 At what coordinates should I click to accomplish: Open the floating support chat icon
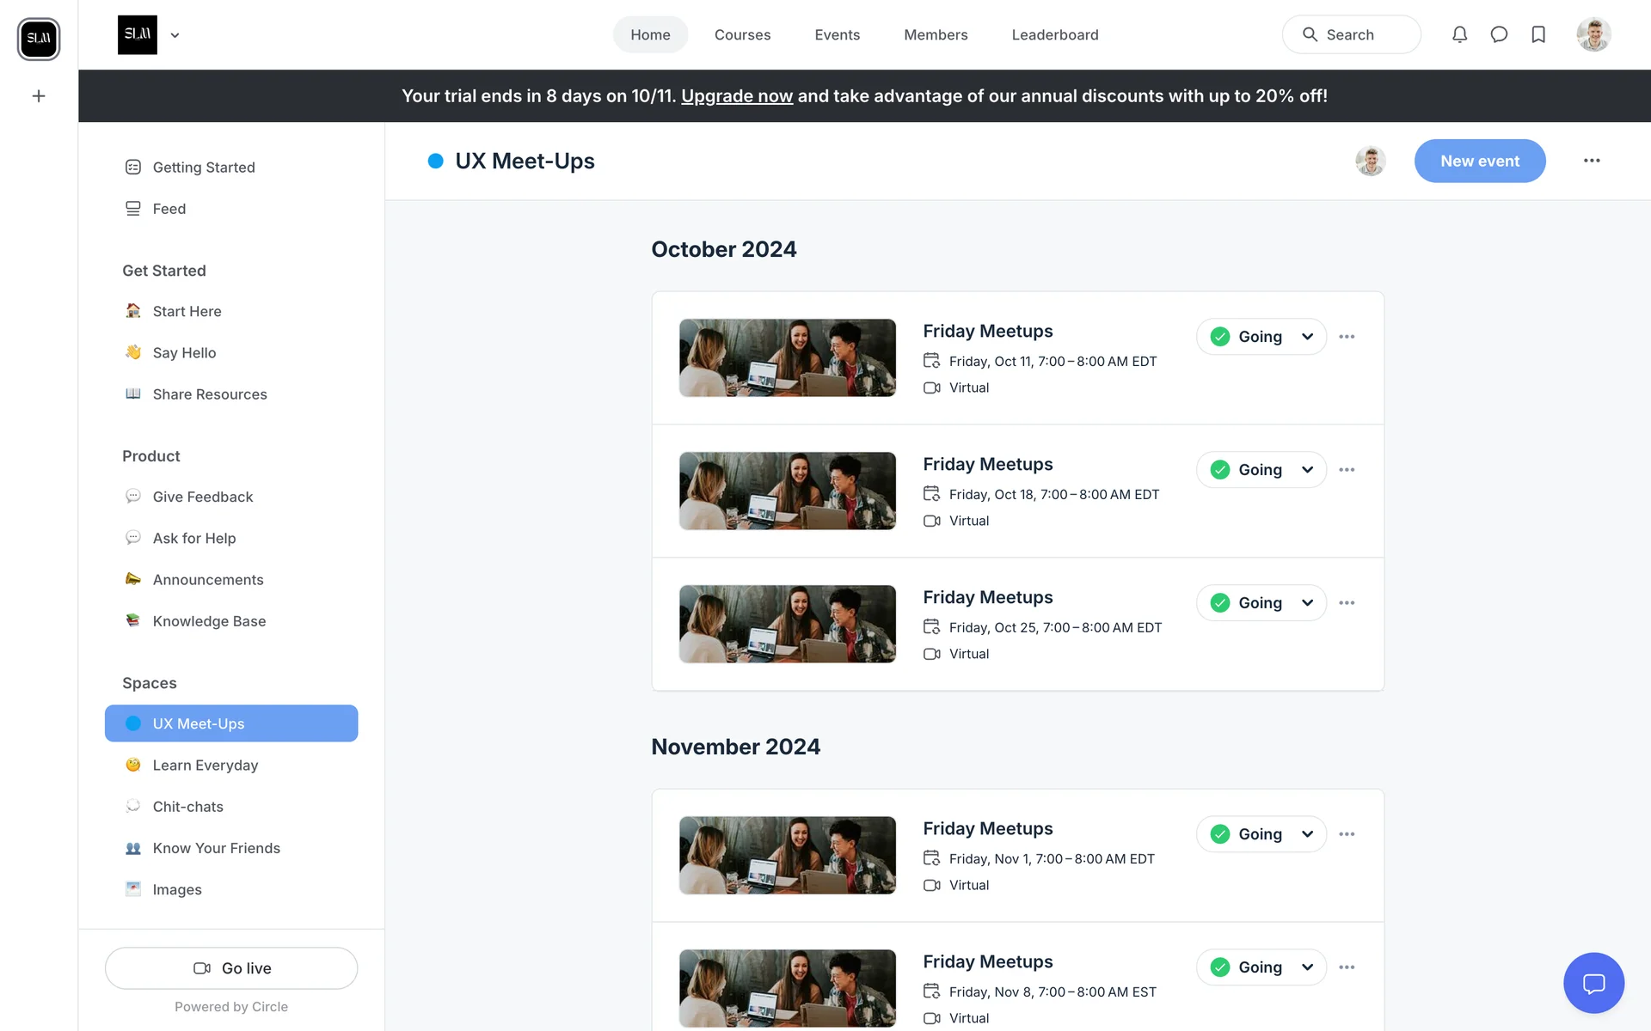click(x=1593, y=983)
